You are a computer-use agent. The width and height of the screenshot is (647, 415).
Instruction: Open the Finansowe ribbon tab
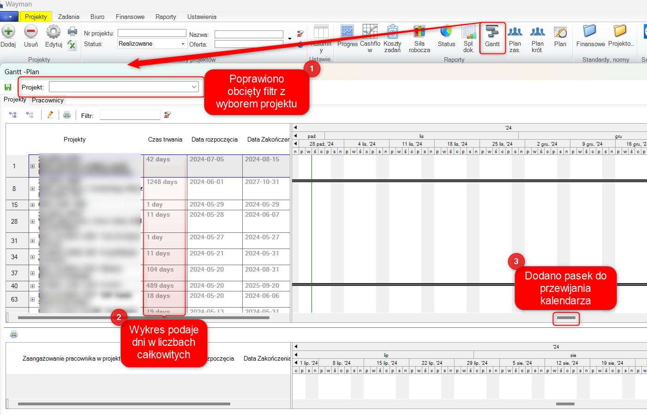tap(130, 17)
